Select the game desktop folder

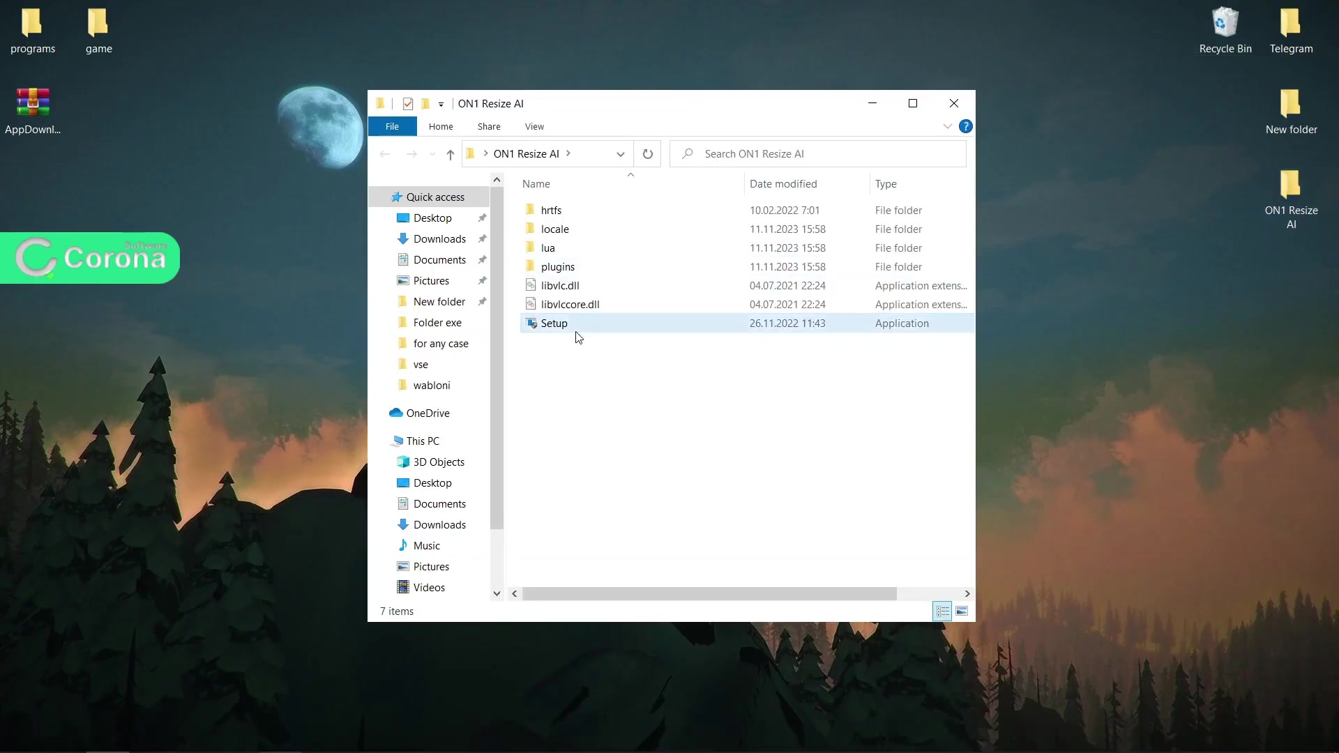pyautogui.click(x=98, y=31)
